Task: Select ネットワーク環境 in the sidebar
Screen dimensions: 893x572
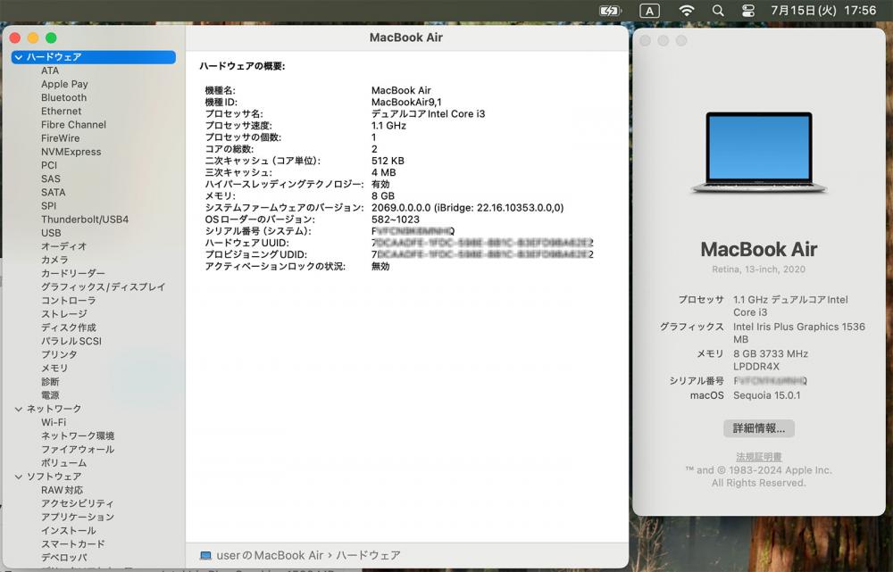Action: (78, 436)
